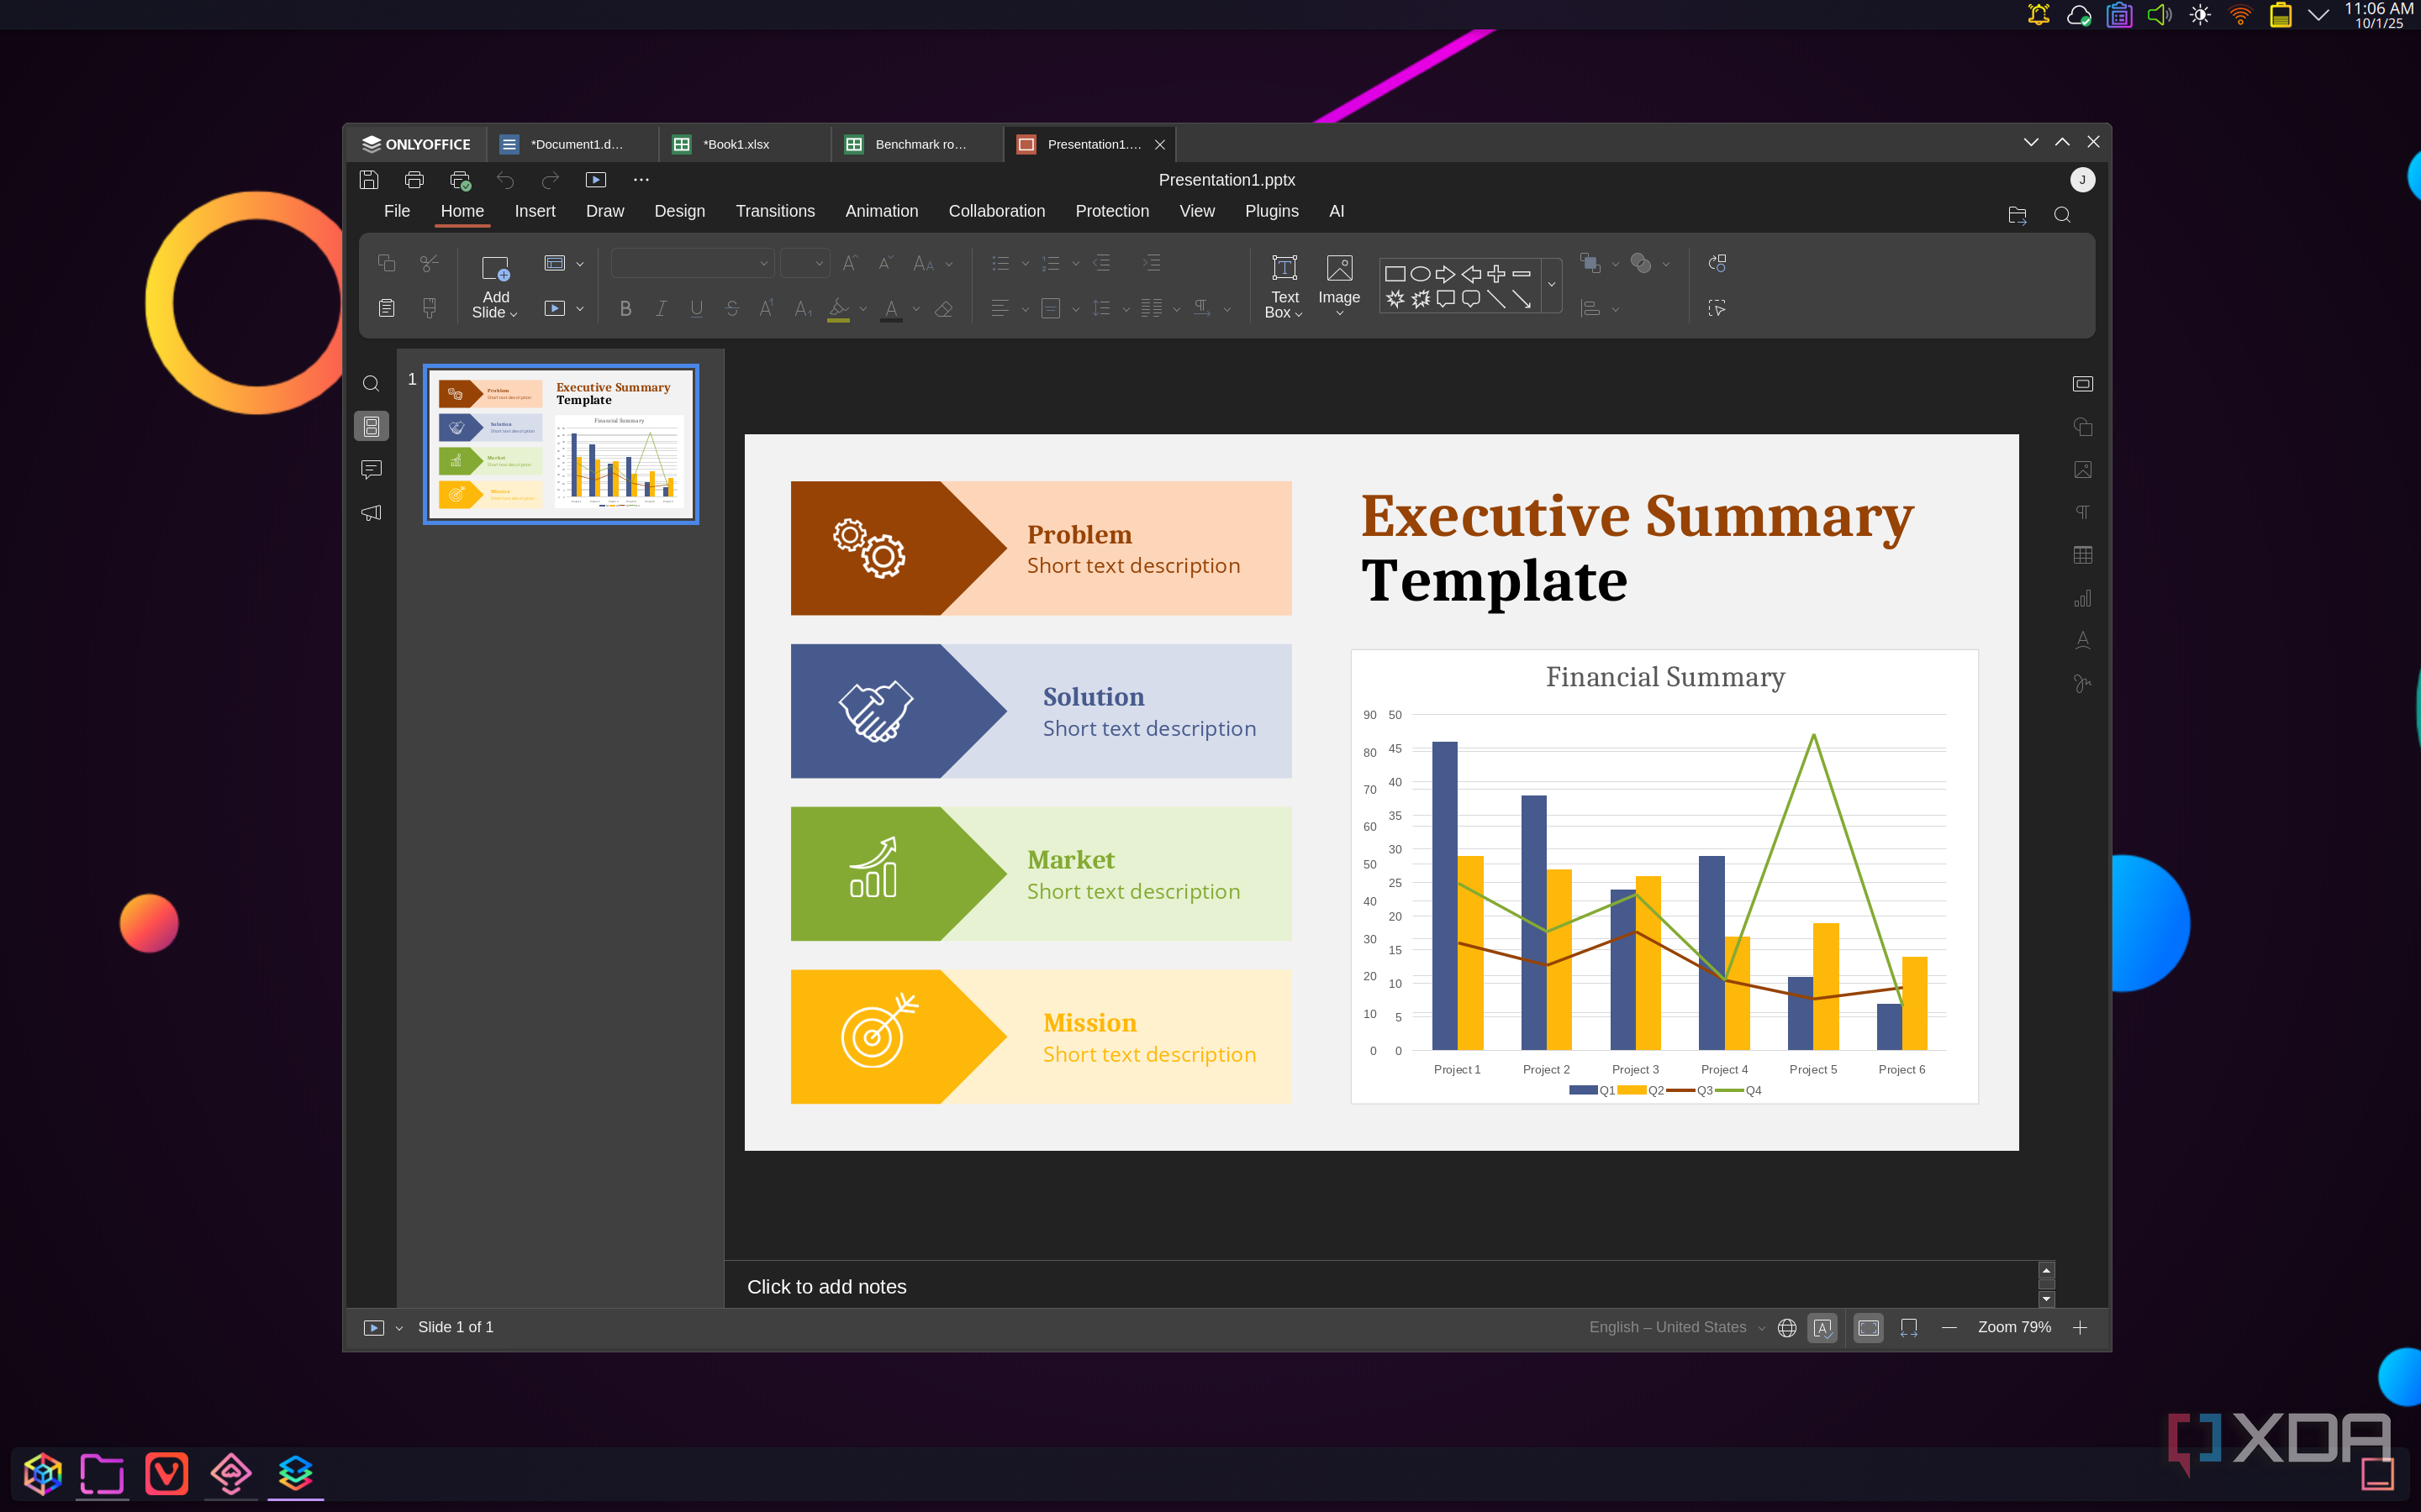Zoom out with the minus button
The width and height of the screenshot is (2421, 1512).
[1949, 1328]
